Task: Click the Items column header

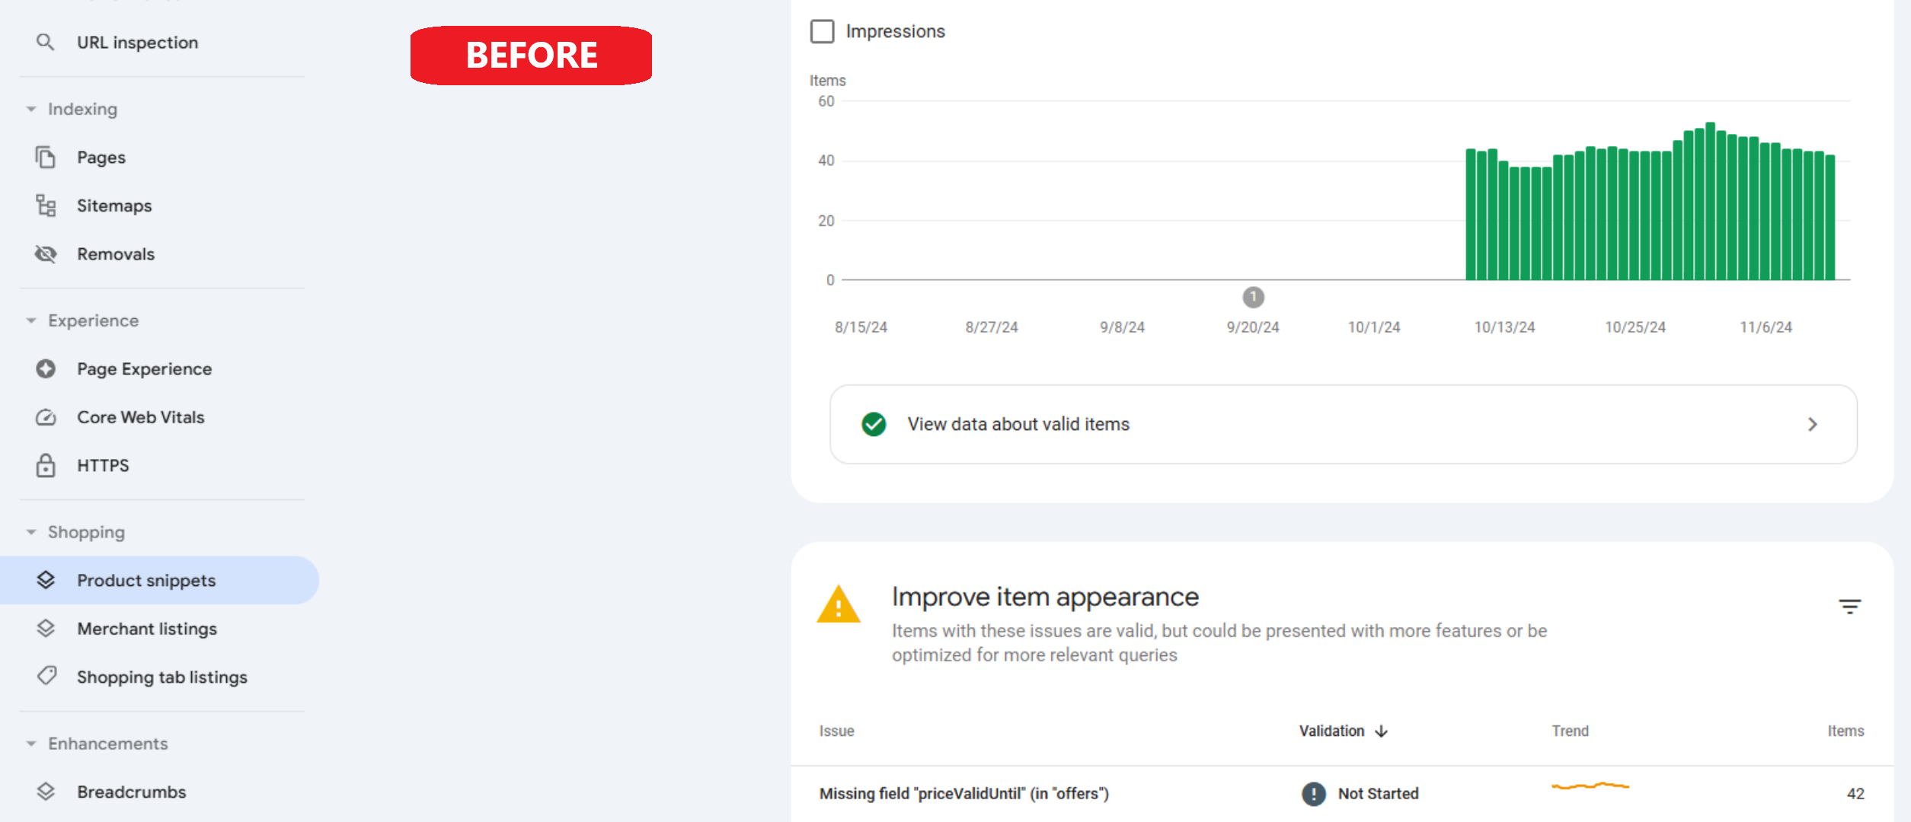Action: 1845,731
